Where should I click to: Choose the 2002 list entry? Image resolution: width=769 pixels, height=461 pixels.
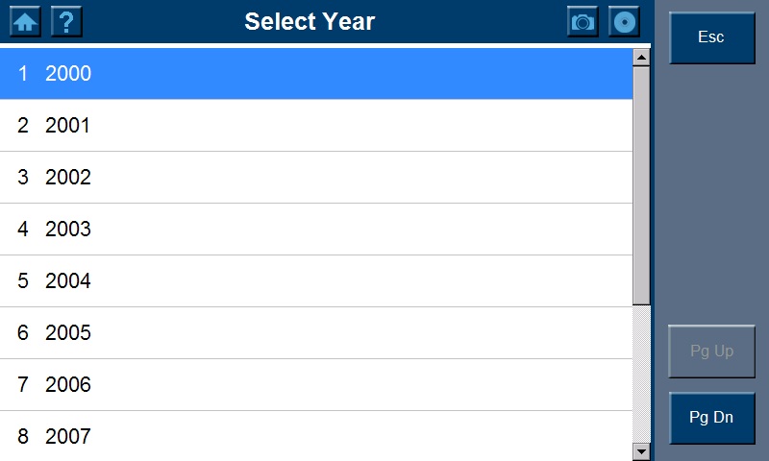[x=315, y=178]
